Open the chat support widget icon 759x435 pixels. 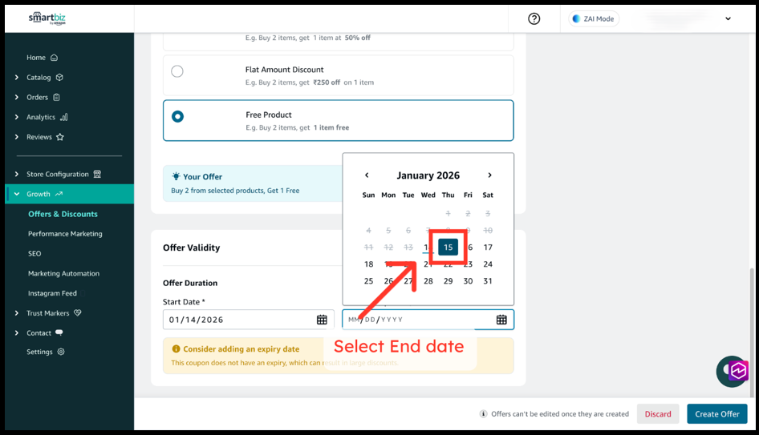(x=734, y=371)
